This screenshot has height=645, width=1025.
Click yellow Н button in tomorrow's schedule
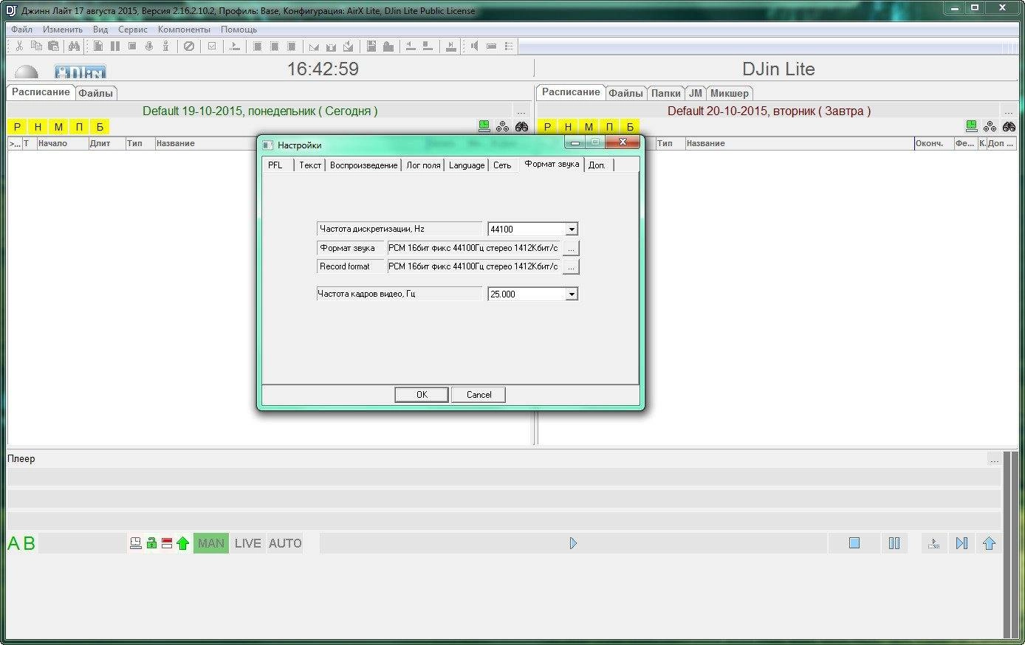point(568,127)
